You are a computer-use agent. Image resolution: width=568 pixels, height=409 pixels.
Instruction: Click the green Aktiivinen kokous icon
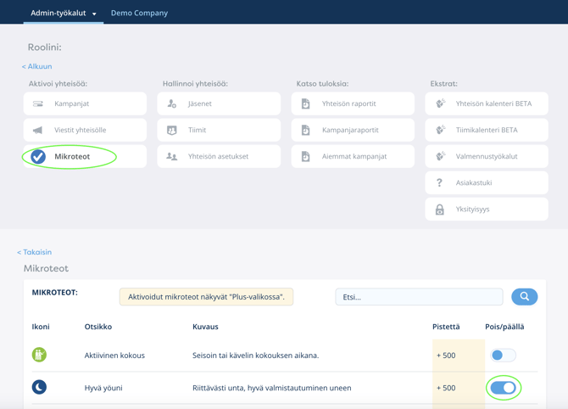tap(39, 355)
